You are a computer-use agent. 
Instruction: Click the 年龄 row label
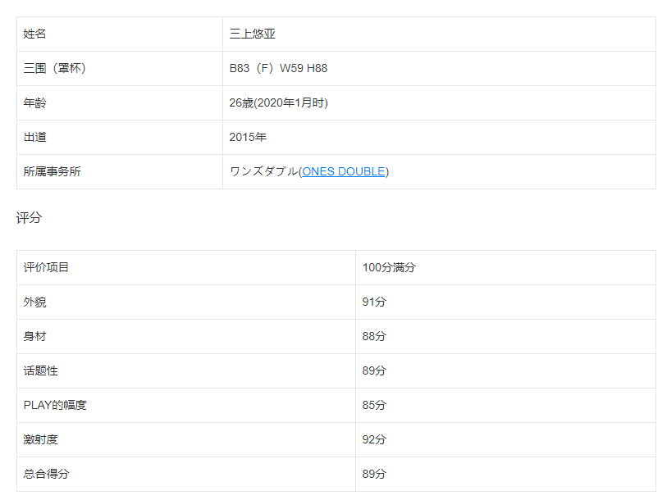tap(35, 102)
